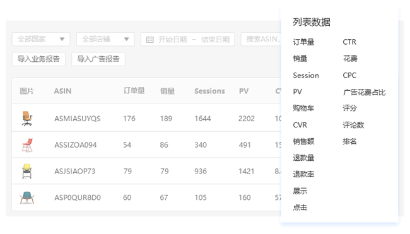Click the Sessions value 936
This screenshot has height=234, width=410.
(x=201, y=172)
